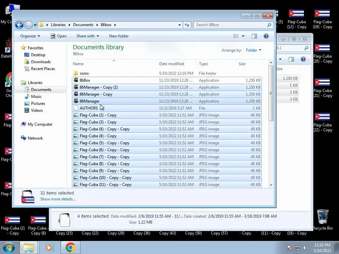Click the file list vertical scrollbar thumb

point(271,93)
